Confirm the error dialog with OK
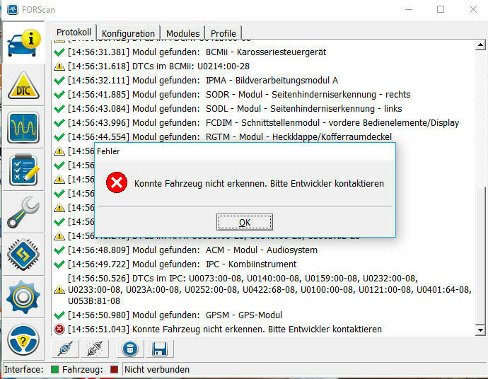Viewport: 488px width, 379px height. point(245,222)
